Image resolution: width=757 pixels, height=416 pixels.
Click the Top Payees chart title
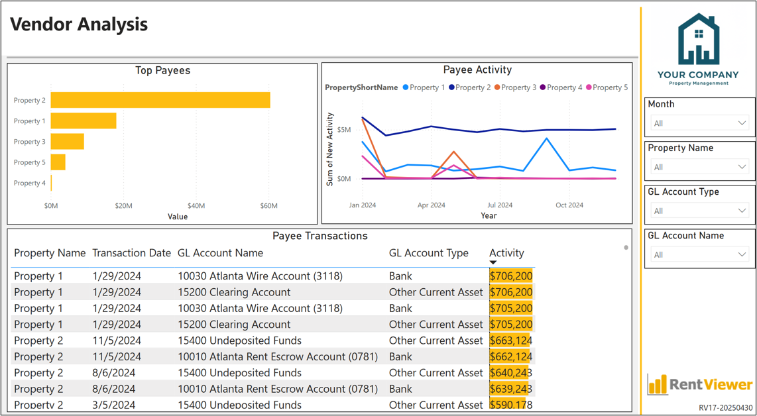pos(162,70)
